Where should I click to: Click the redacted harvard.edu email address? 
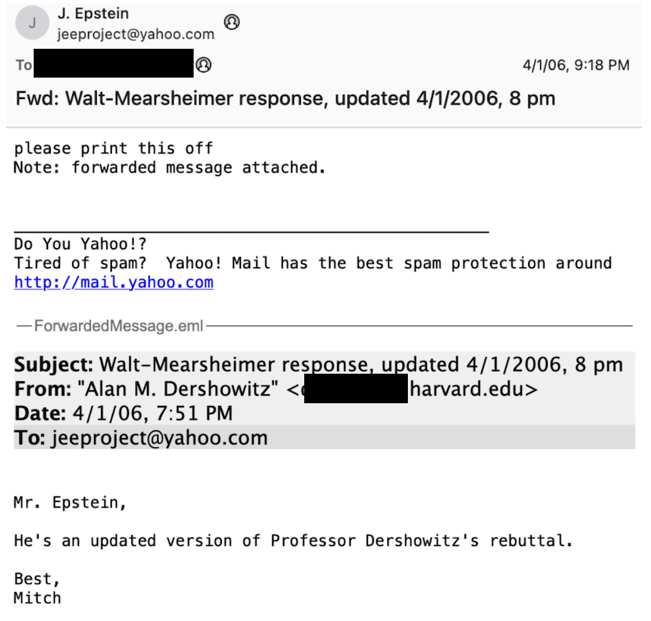pos(419,389)
